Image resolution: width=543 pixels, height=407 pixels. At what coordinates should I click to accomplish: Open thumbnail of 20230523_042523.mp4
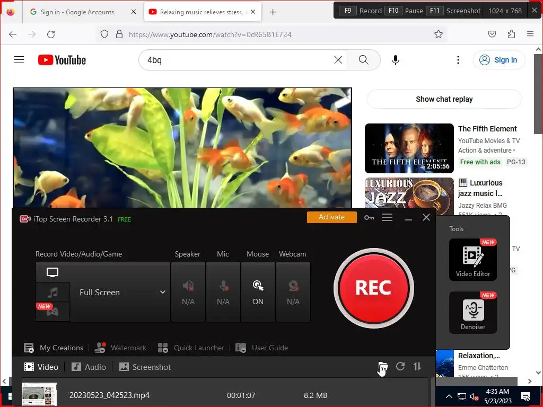pyautogui.click(x=39, y=394)
